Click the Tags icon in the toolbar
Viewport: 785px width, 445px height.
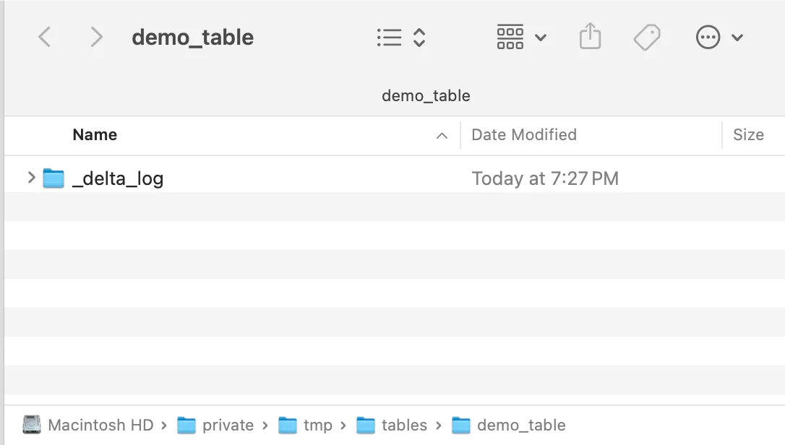pos(647,37)
